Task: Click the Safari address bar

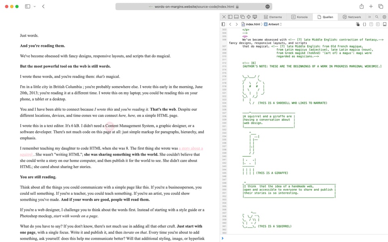Action: [x=194, y=6]
